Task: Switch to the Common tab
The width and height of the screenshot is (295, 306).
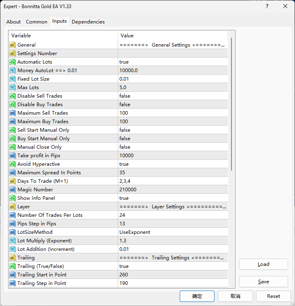Action: point(37,21)
